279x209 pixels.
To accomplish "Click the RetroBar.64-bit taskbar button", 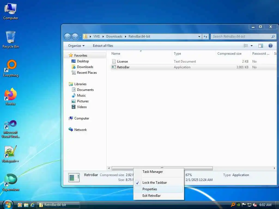I will coord(58,205).
